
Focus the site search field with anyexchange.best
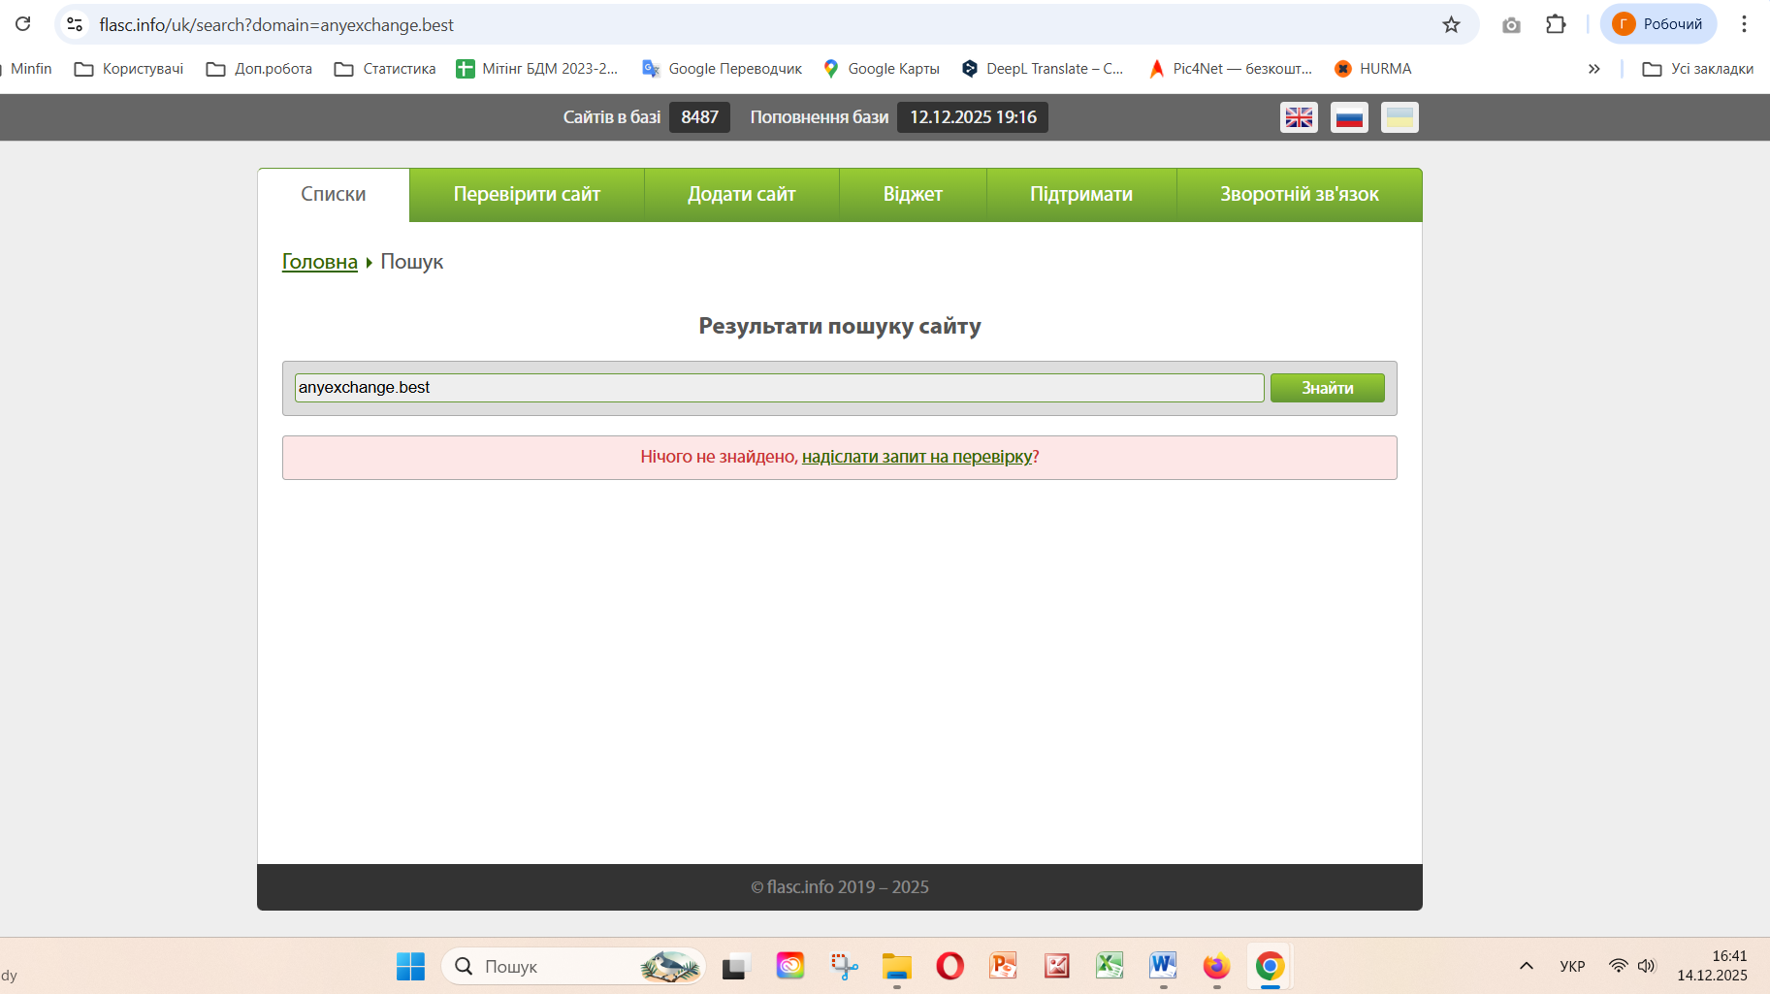779,388
